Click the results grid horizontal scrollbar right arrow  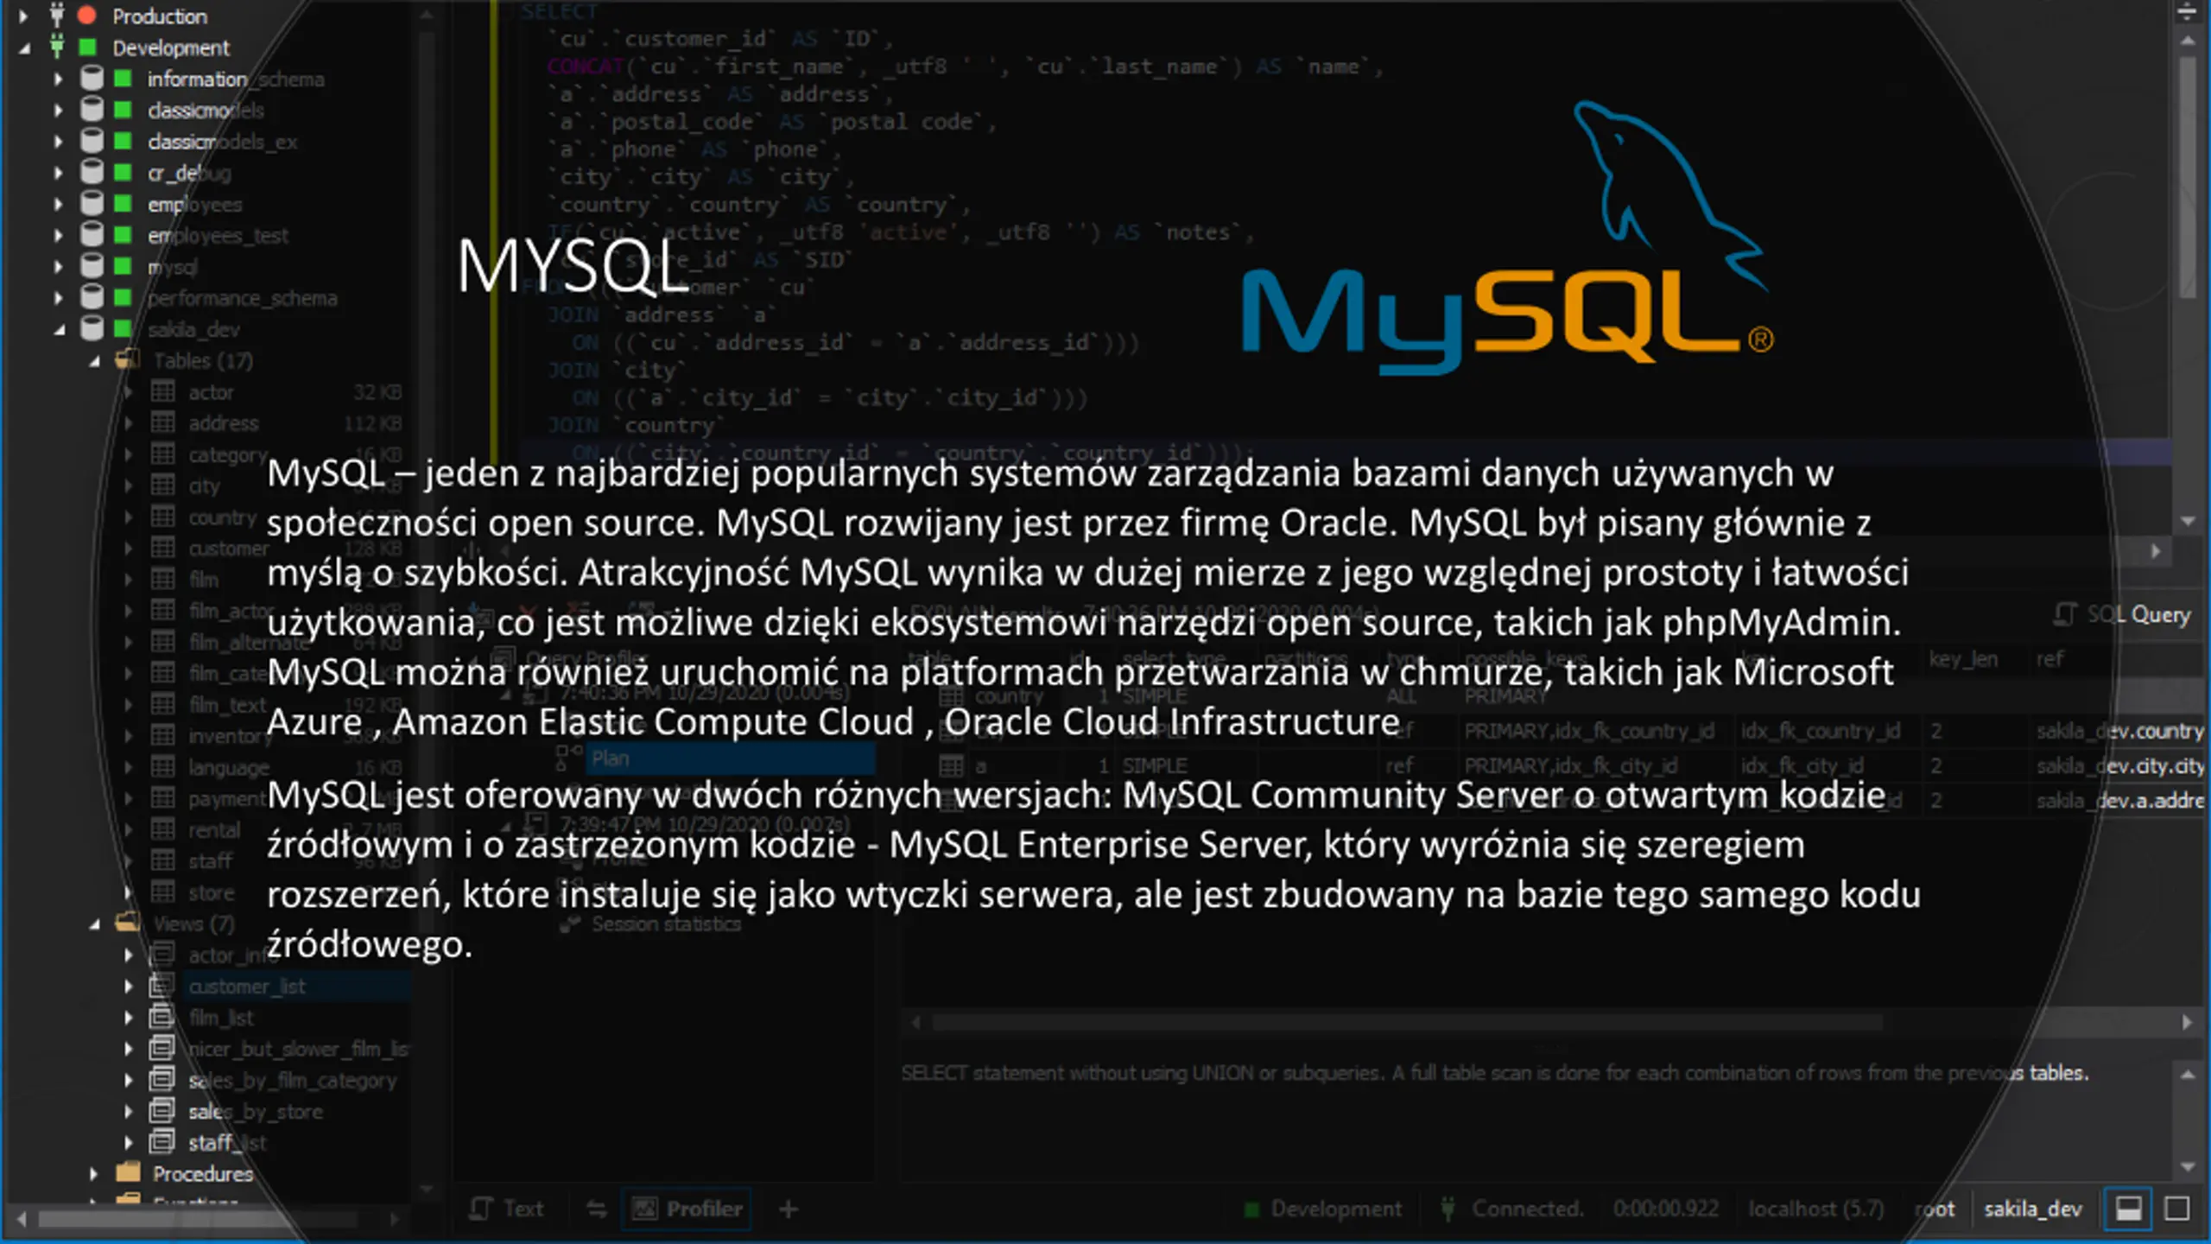click(2187, 1023)
